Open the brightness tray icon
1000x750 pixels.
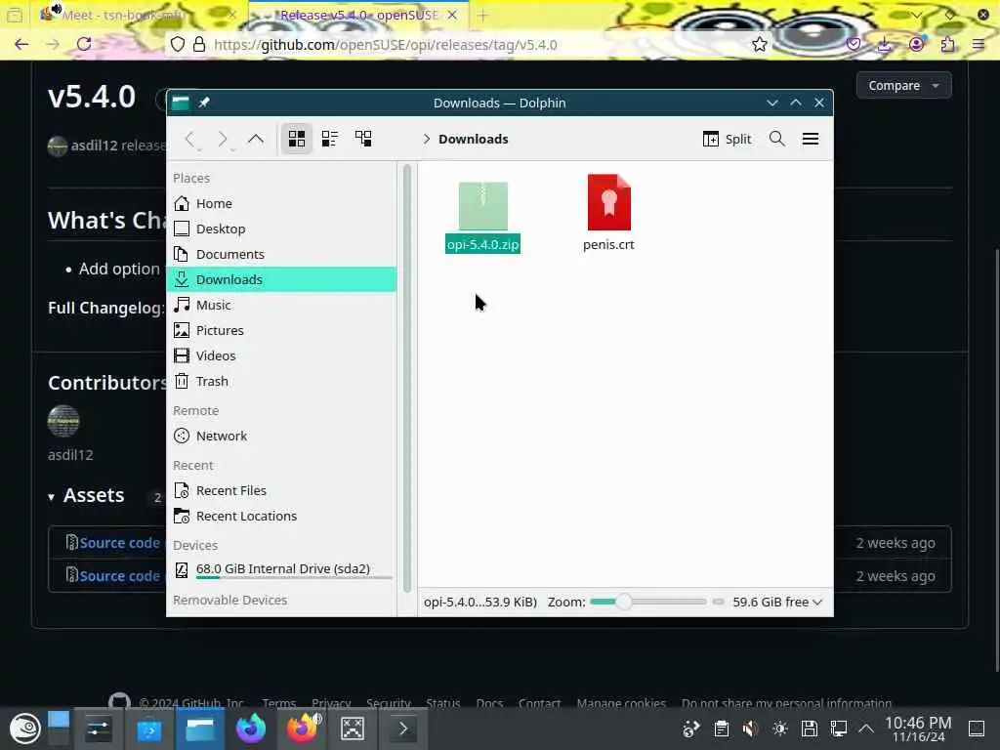pyautogui.click(x=780, y=729)
